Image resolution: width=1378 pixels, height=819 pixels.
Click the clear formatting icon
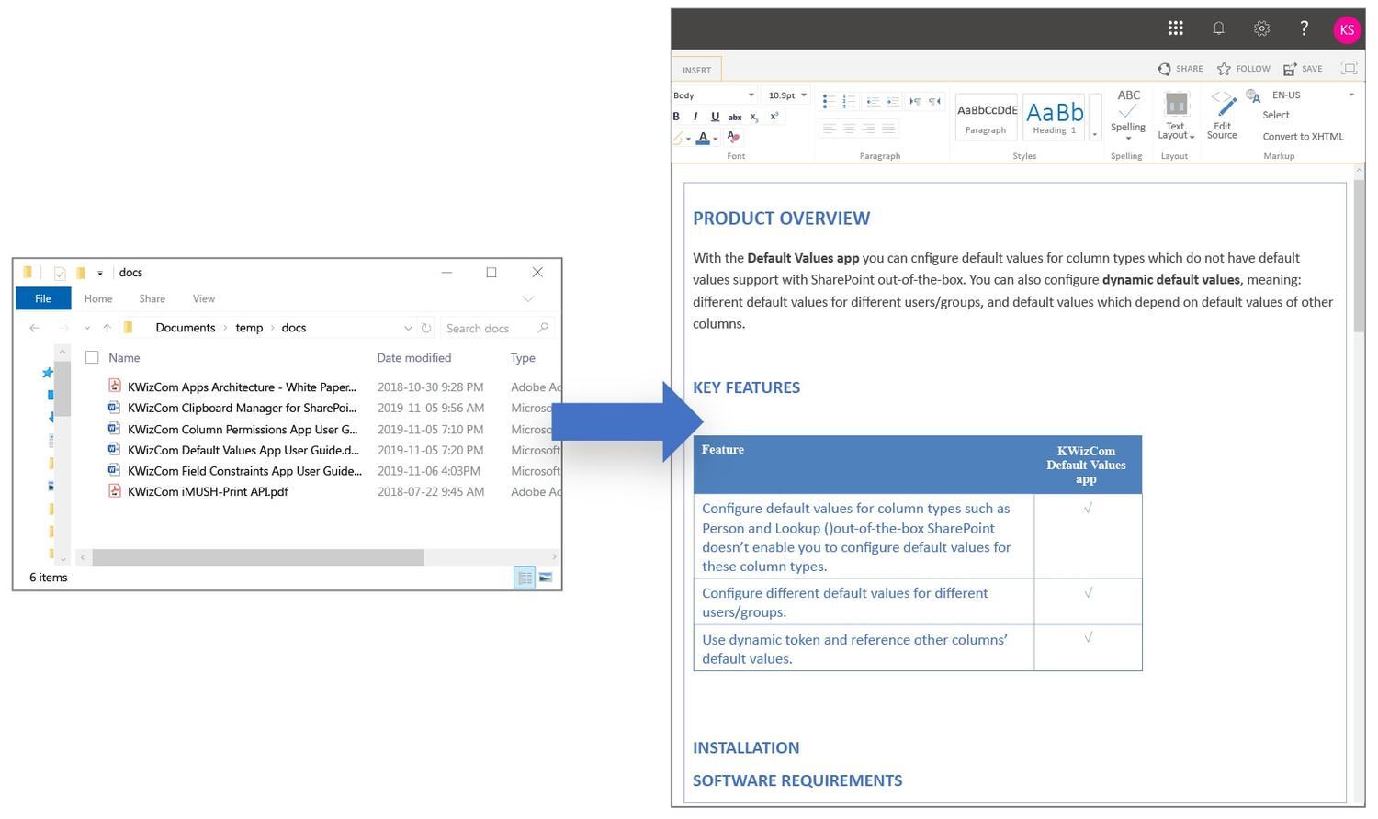[733, 137]
